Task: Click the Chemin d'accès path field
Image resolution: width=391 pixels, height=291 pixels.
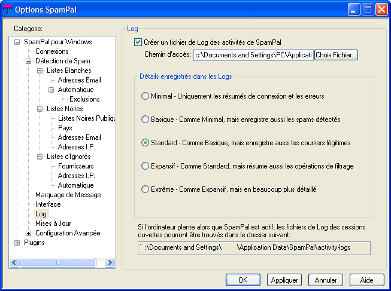Action: 253,55
